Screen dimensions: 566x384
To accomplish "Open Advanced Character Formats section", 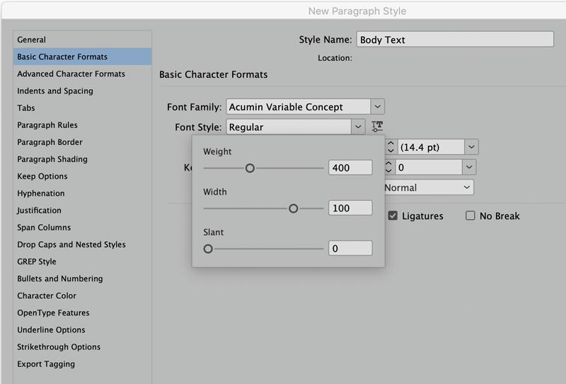I will click(71, 74).
